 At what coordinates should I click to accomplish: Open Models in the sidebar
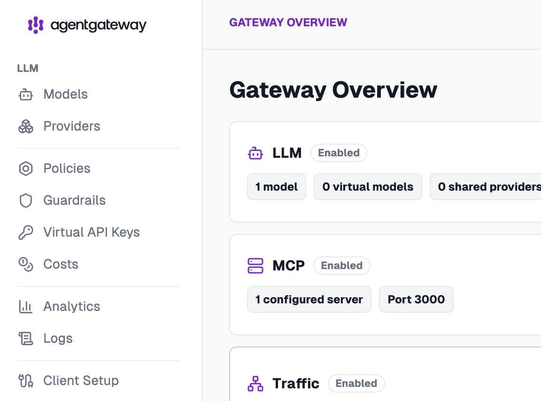click(x=66, y=94)
